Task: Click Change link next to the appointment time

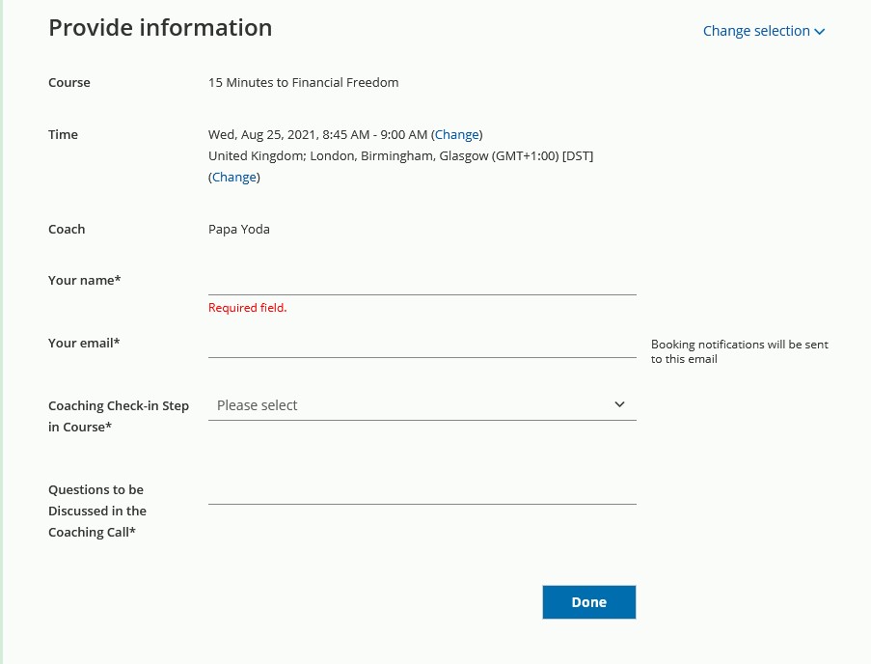Action: (456, 134)
